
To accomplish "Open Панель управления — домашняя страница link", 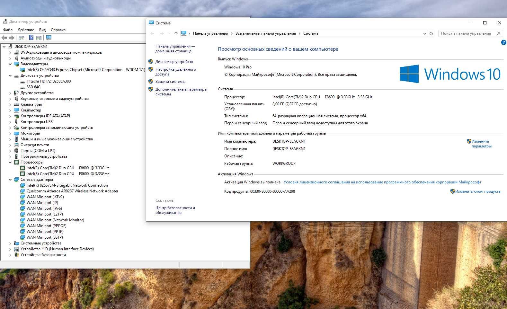I will click(x=175, y=49).
